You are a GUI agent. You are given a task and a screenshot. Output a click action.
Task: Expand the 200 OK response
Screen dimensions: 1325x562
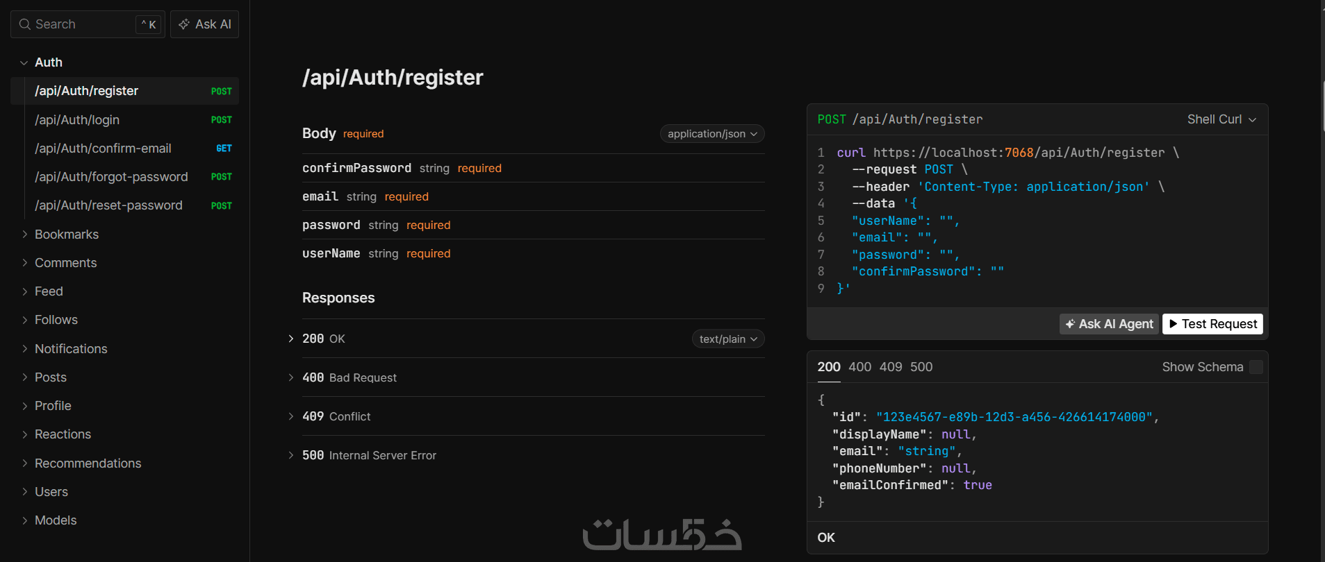(x=291, y=339)
